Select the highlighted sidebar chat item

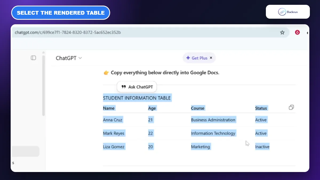tap(26, 151)
